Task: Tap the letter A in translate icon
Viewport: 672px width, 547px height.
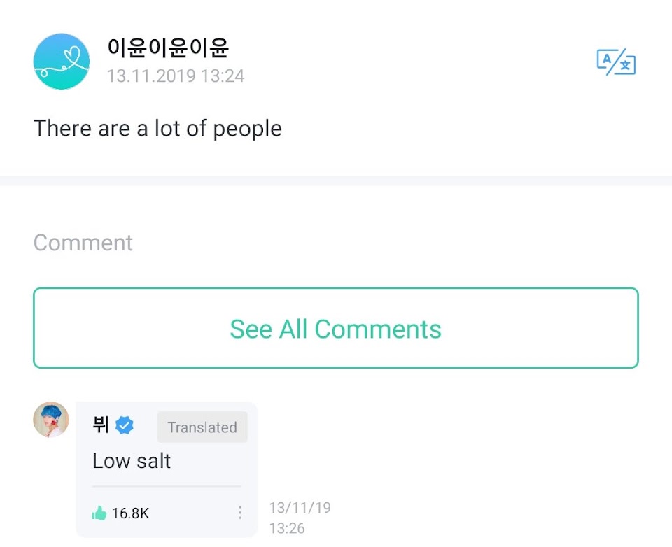Action: click(606, 59)
